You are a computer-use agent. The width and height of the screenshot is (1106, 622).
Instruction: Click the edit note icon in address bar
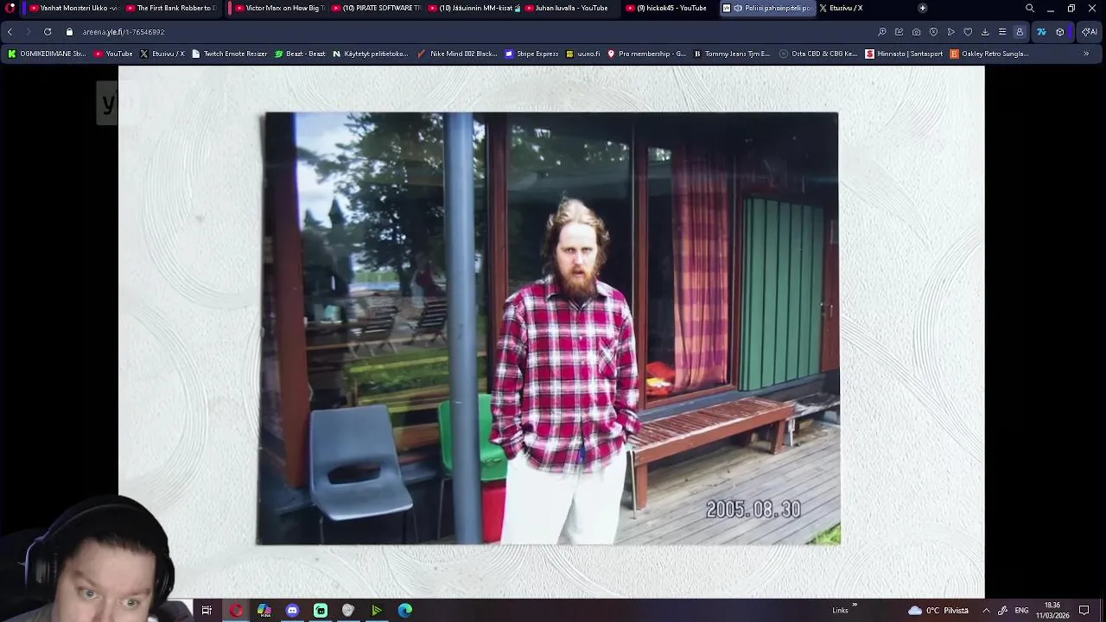[x=899, y=32]
